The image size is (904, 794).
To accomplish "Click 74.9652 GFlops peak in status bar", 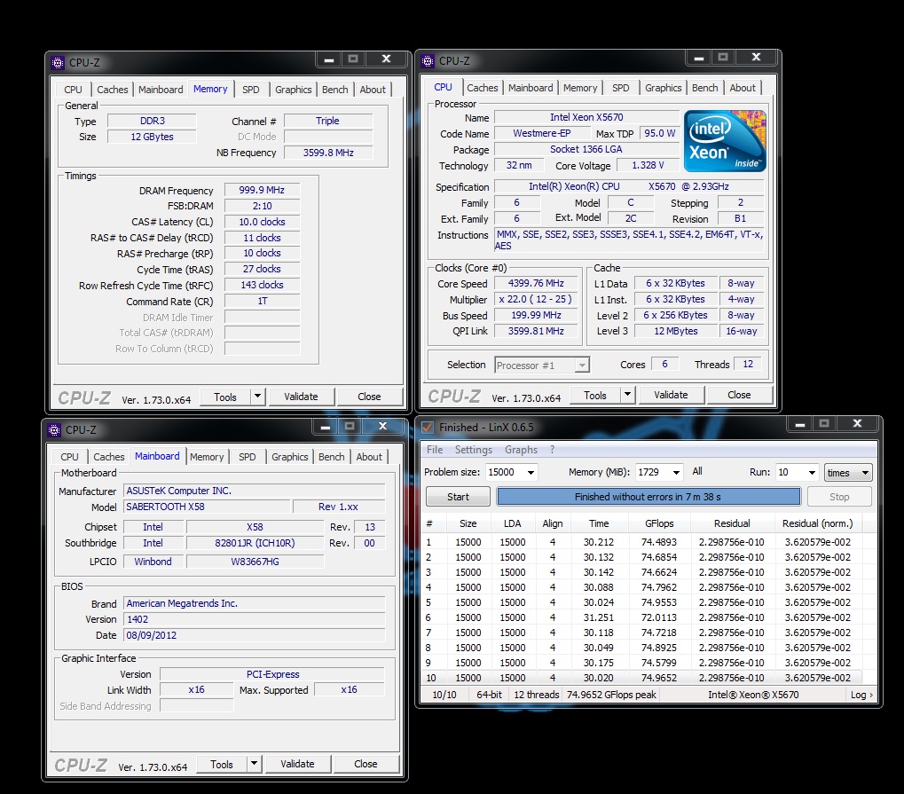I will (x=611, y=695).
